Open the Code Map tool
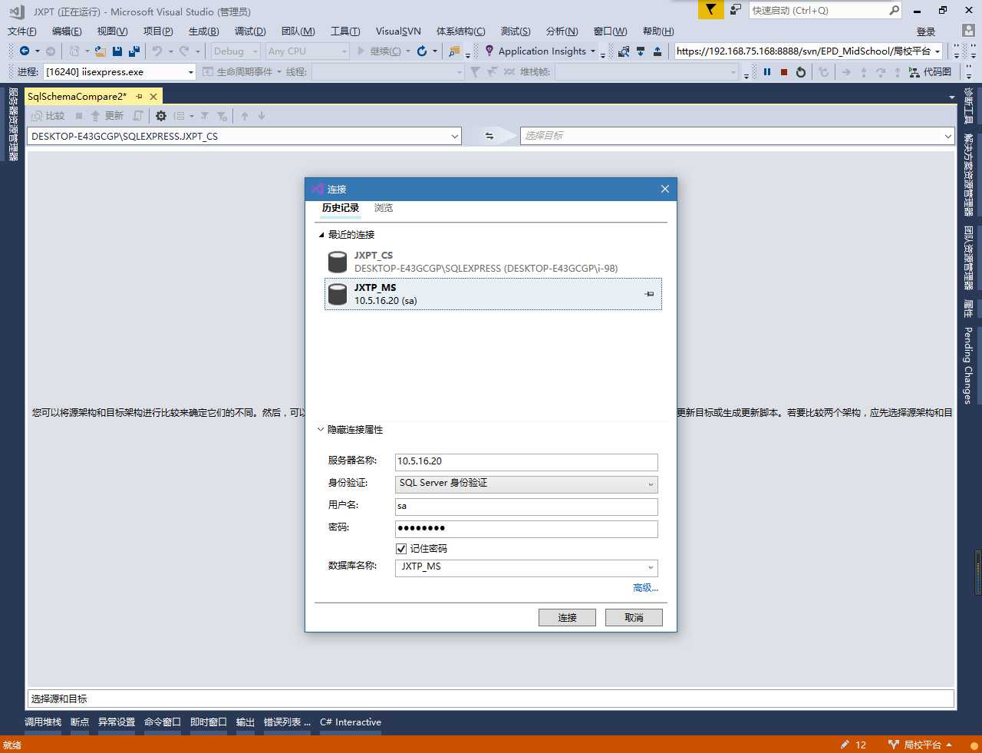This screenshot has width=982, height=753. click(930, 72)
